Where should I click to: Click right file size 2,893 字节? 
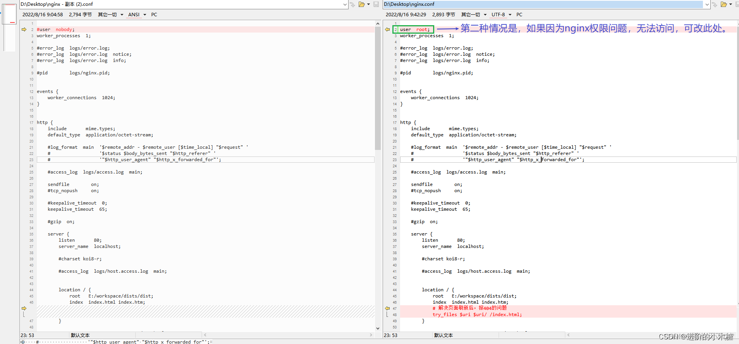click(x=444, y=15)
